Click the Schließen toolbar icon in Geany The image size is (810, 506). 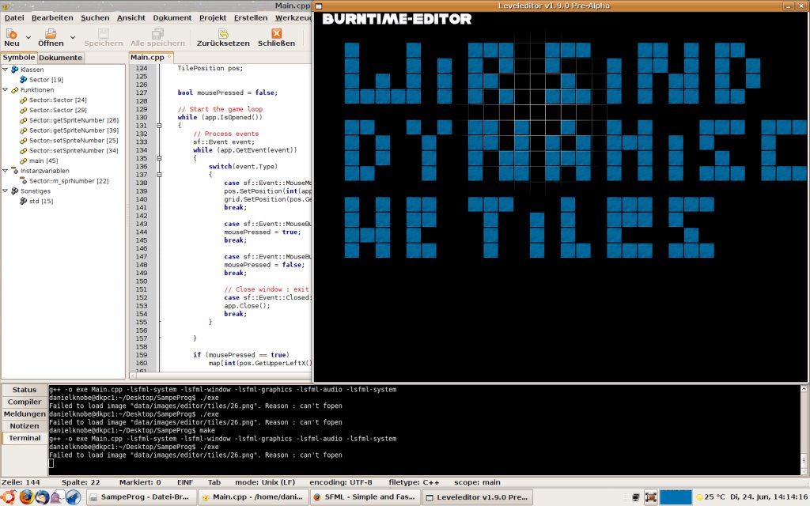(276, 33)
